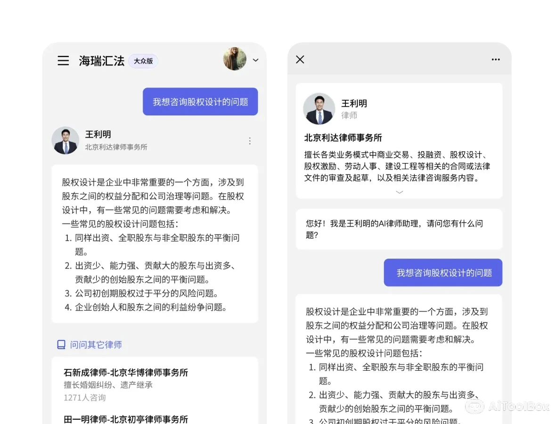
Task: Click 王利明's large avatar in profile card
Action: point(319,109)
